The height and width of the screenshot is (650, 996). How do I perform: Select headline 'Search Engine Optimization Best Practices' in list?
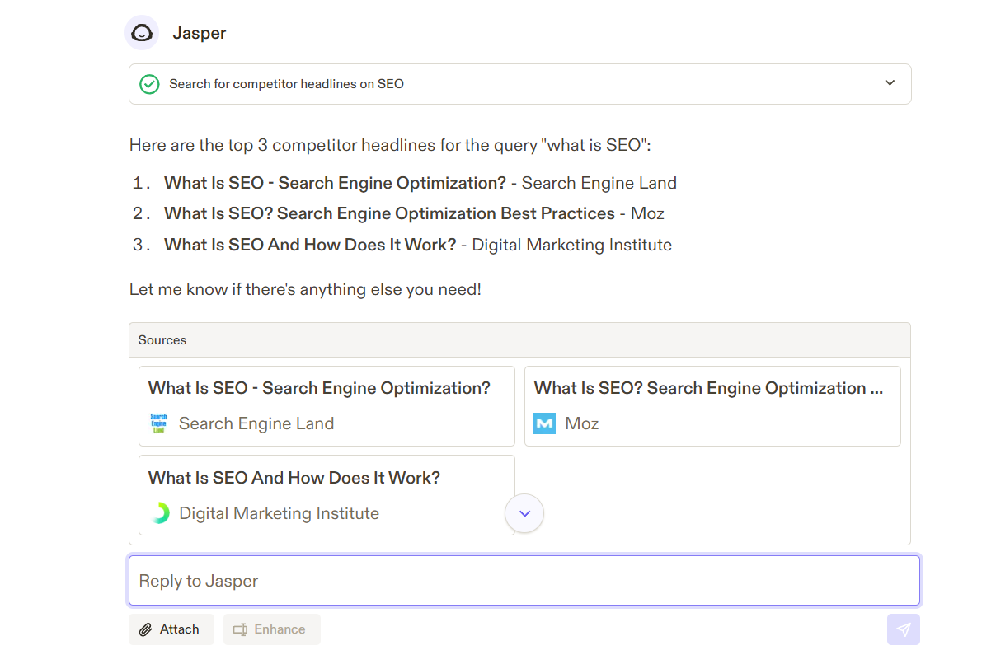pos(446,213)
